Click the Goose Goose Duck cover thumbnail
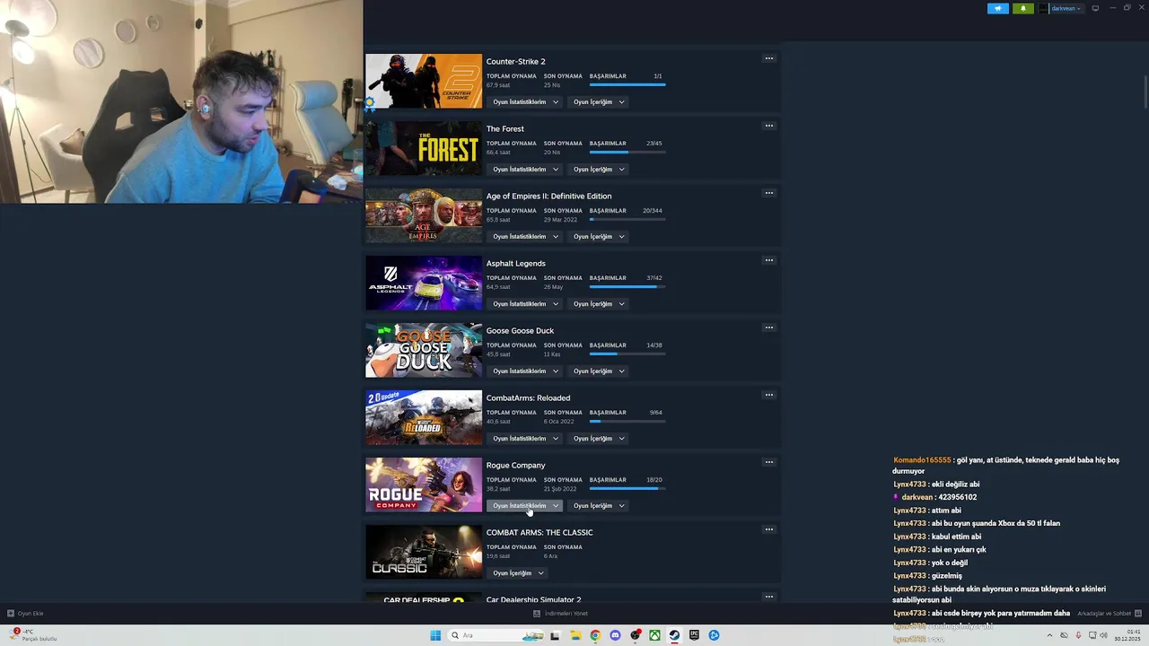1149x646 pixels. pyautogui.click(x=424, y=351)
